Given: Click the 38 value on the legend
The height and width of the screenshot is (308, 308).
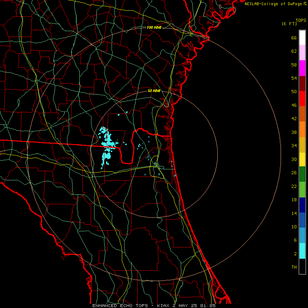Looking at the screenshot, I should point(294,132).
